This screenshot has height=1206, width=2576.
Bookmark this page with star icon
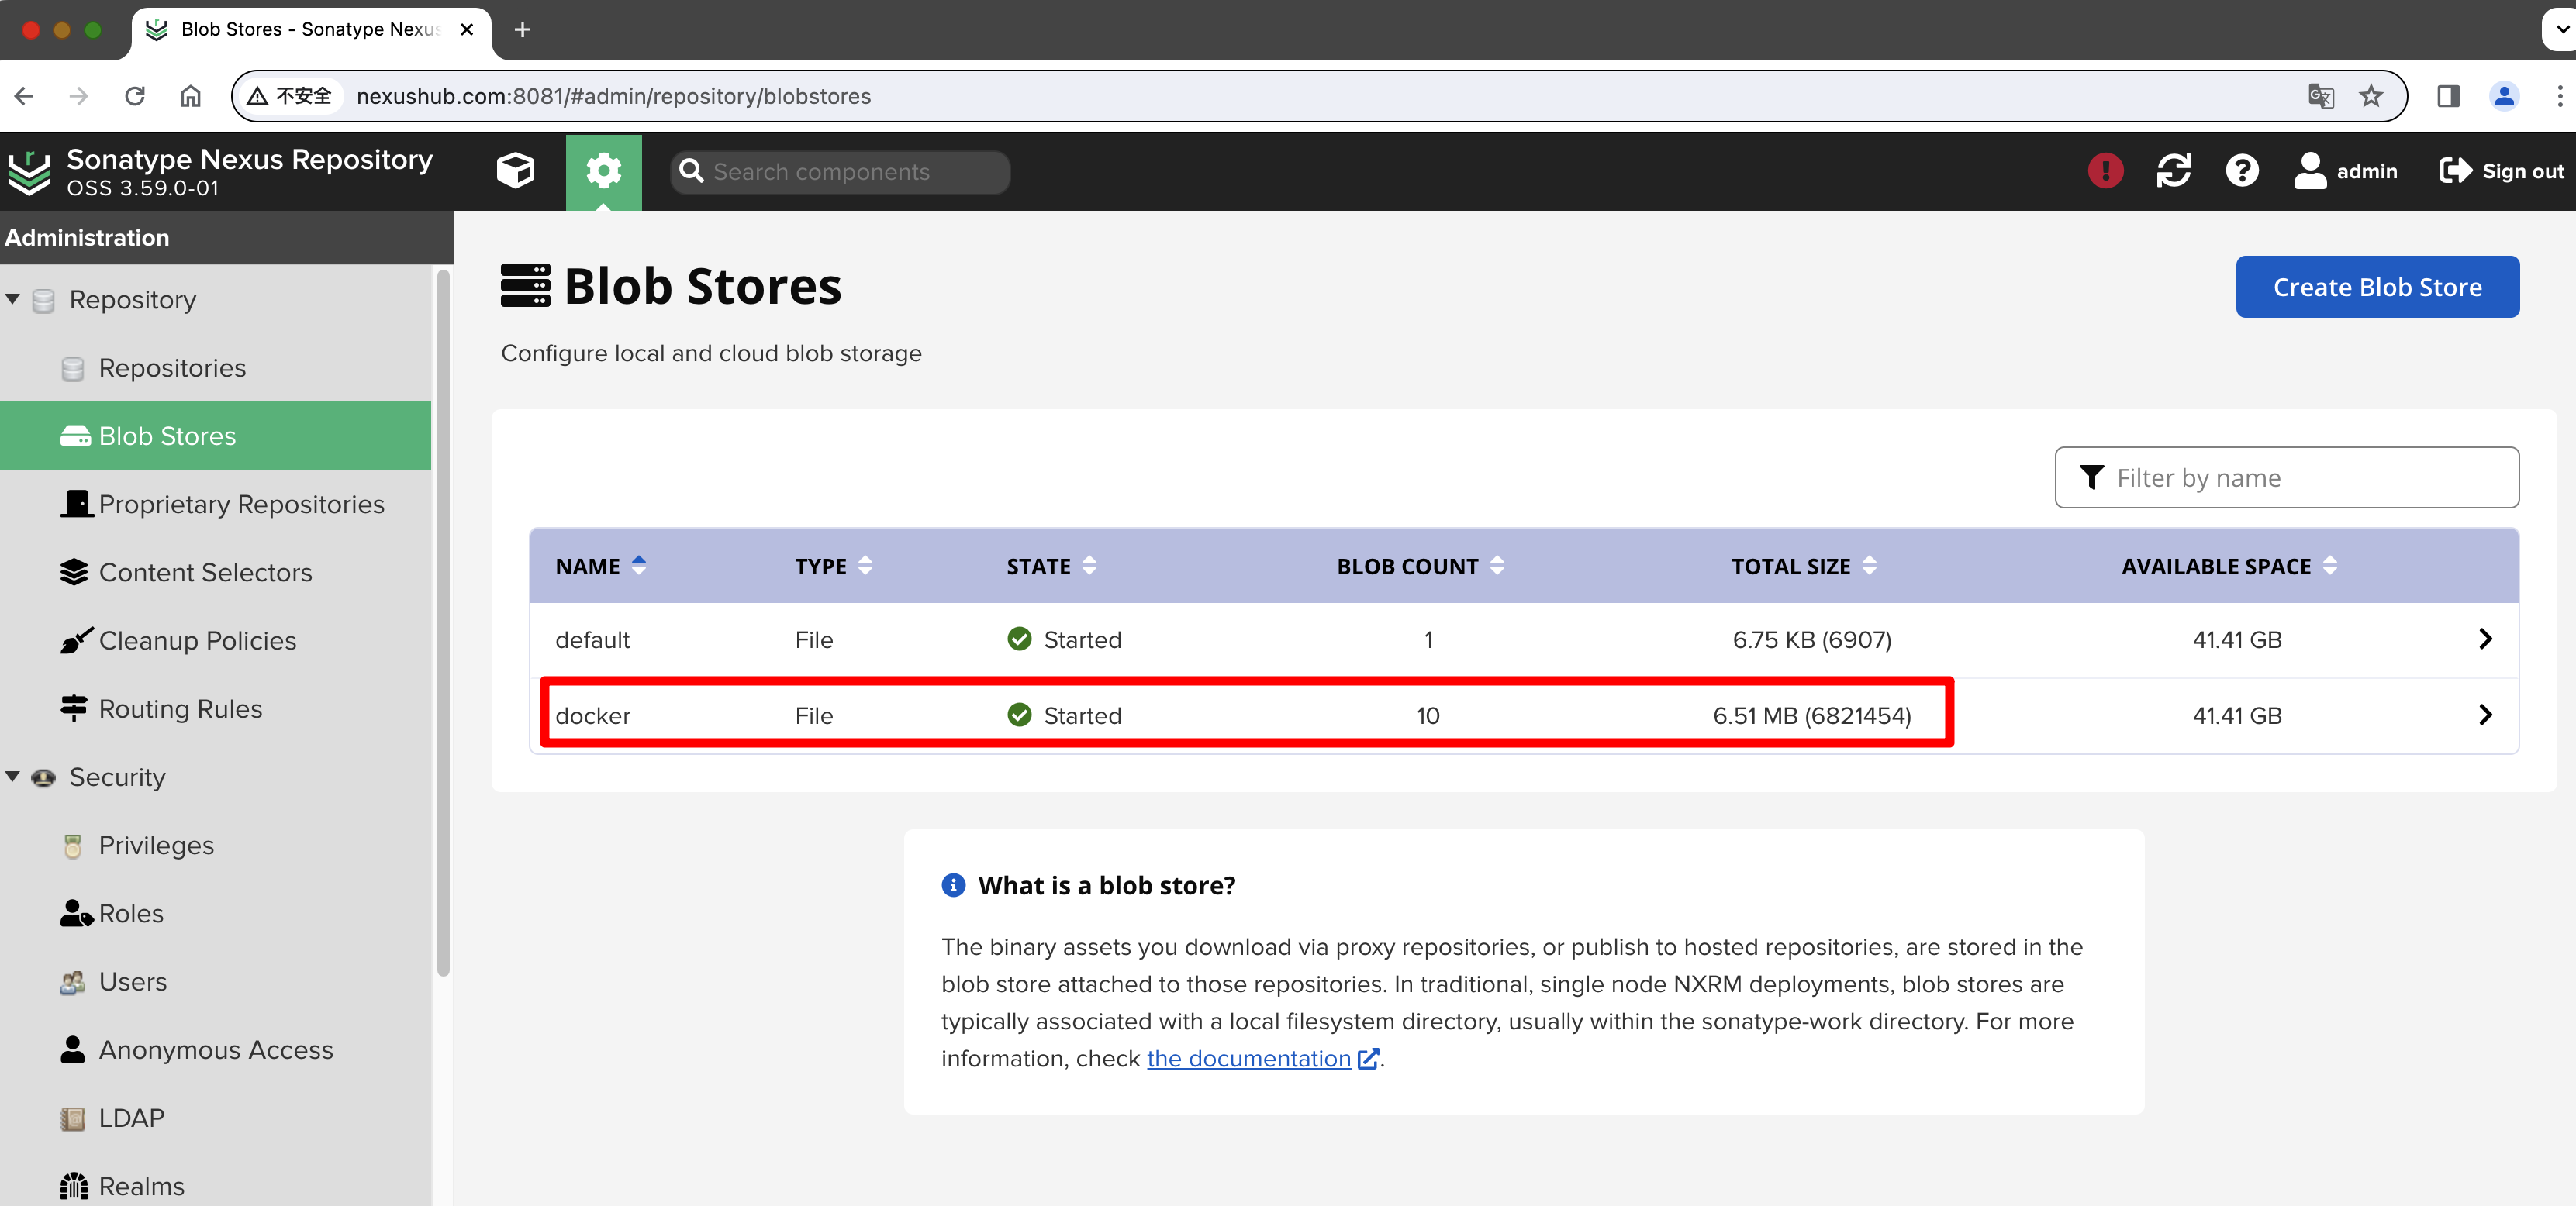2371,96
